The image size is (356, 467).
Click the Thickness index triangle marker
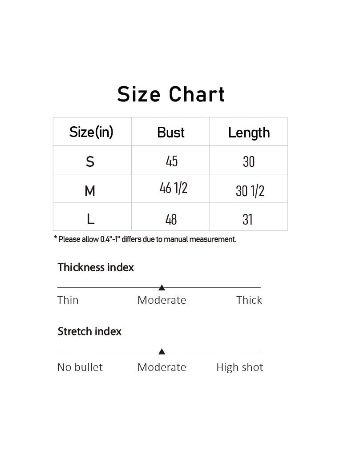[162, 287]
